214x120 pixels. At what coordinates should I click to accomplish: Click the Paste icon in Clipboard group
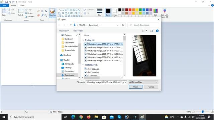click(x=4, y=11)
